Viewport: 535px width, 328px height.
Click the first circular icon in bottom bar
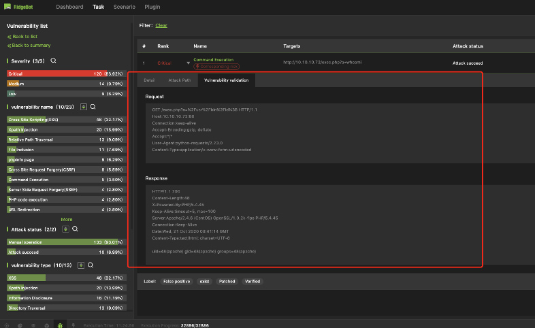pos(7,325)
